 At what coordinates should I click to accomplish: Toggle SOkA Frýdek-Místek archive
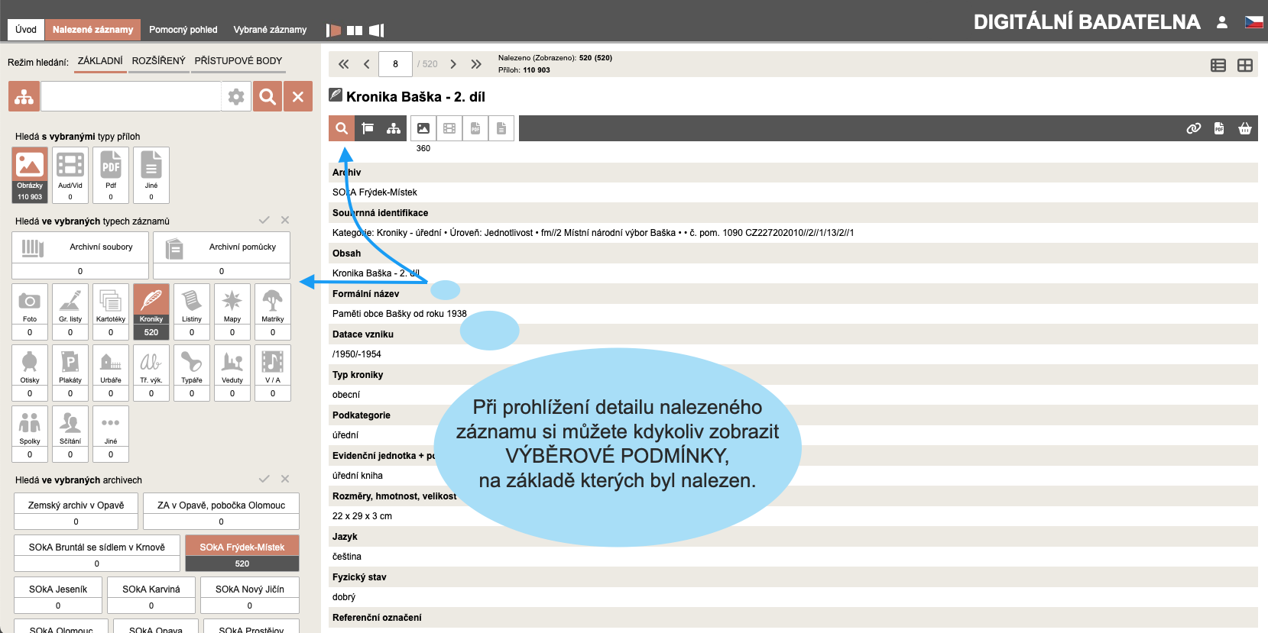[x=242, y=554]
